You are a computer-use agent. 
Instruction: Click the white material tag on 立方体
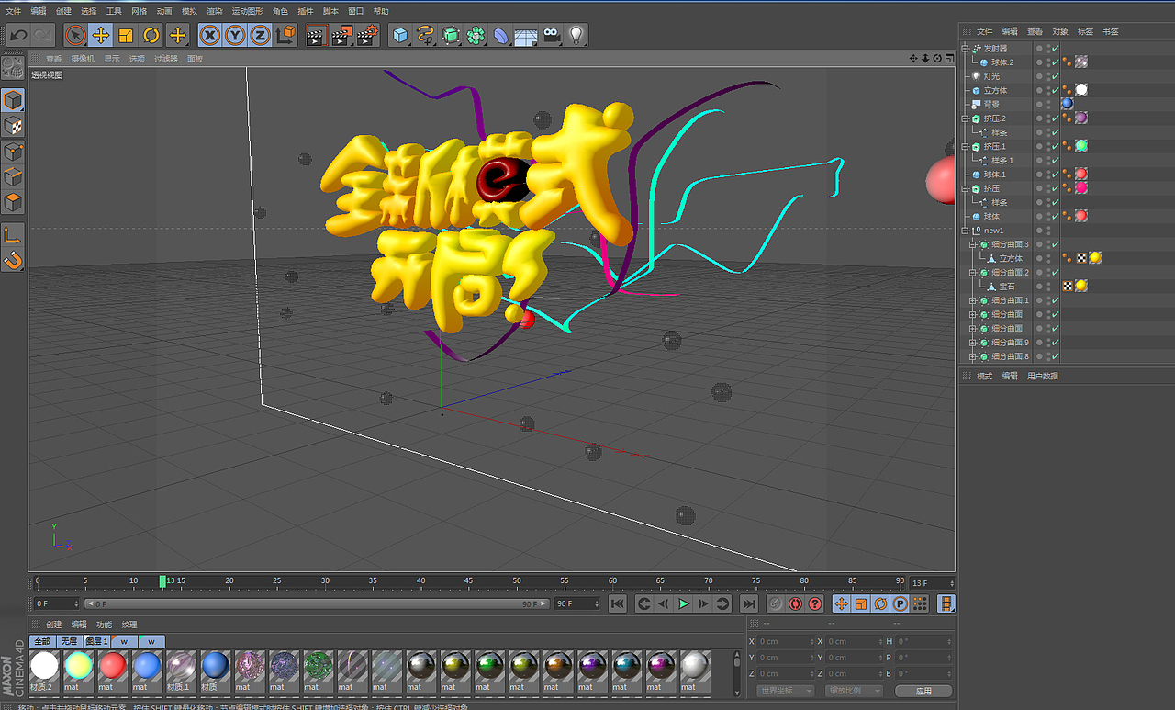coord(1081,90)
